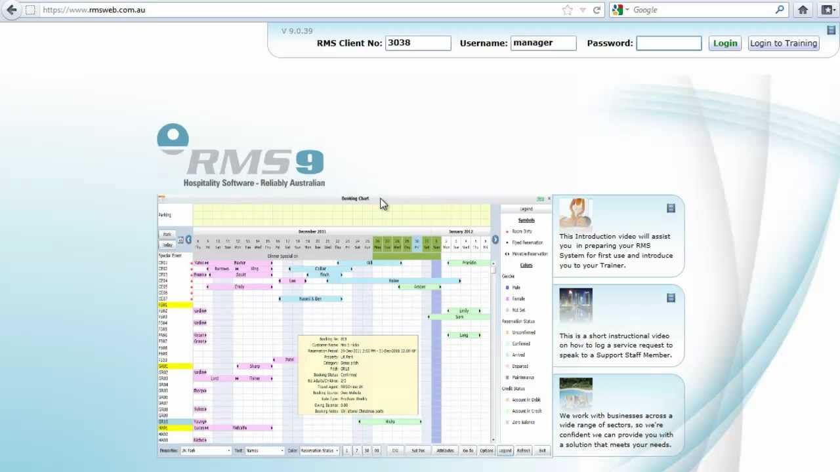Image resolution: width=840 pixels, height=472 pixels.
Task: Click the Attributes button
Action: 445,450
